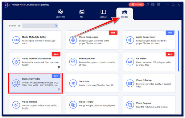Click the Audio Compressor title text
The height and width of the screenshot is (118, 185).
(x=146, y=37)
